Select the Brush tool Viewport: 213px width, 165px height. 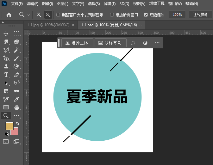[x=16, y=58]
